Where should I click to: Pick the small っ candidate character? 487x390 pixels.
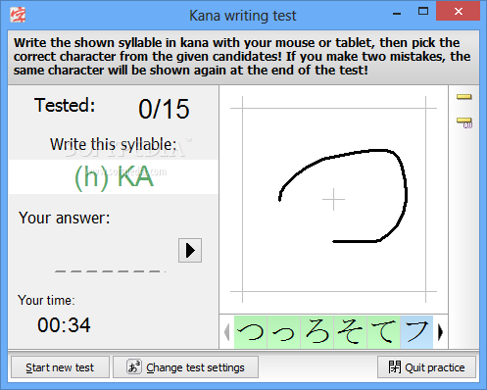point(284,332)
